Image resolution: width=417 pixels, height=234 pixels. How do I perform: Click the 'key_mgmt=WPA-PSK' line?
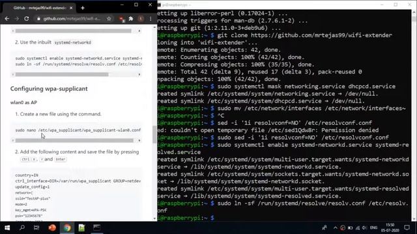pos(31,210)
